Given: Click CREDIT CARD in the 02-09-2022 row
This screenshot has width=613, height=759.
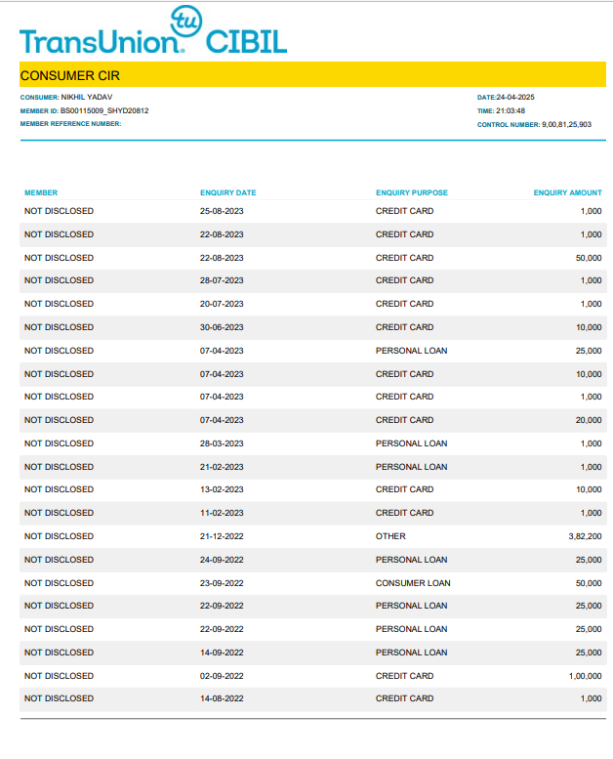Looking at the screenshot, I should (404, 676).
